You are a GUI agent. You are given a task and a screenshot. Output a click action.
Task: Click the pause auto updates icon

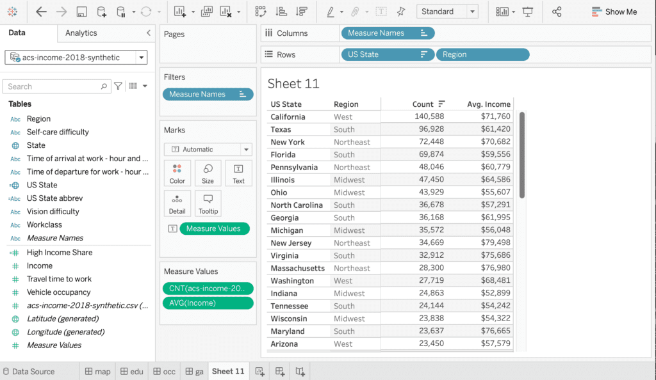[121, 12]
